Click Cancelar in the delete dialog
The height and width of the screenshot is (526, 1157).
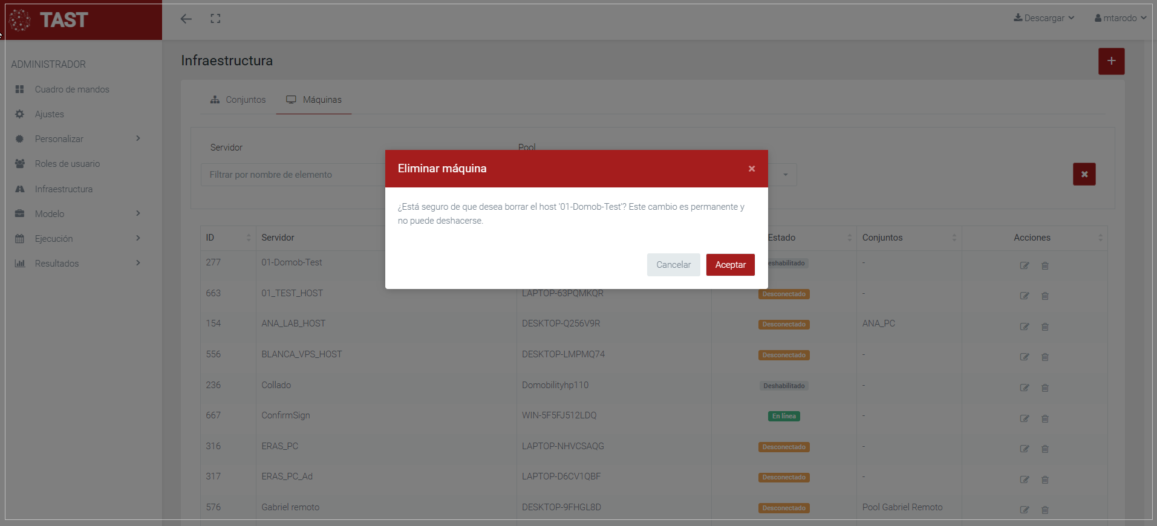[673, 265]
